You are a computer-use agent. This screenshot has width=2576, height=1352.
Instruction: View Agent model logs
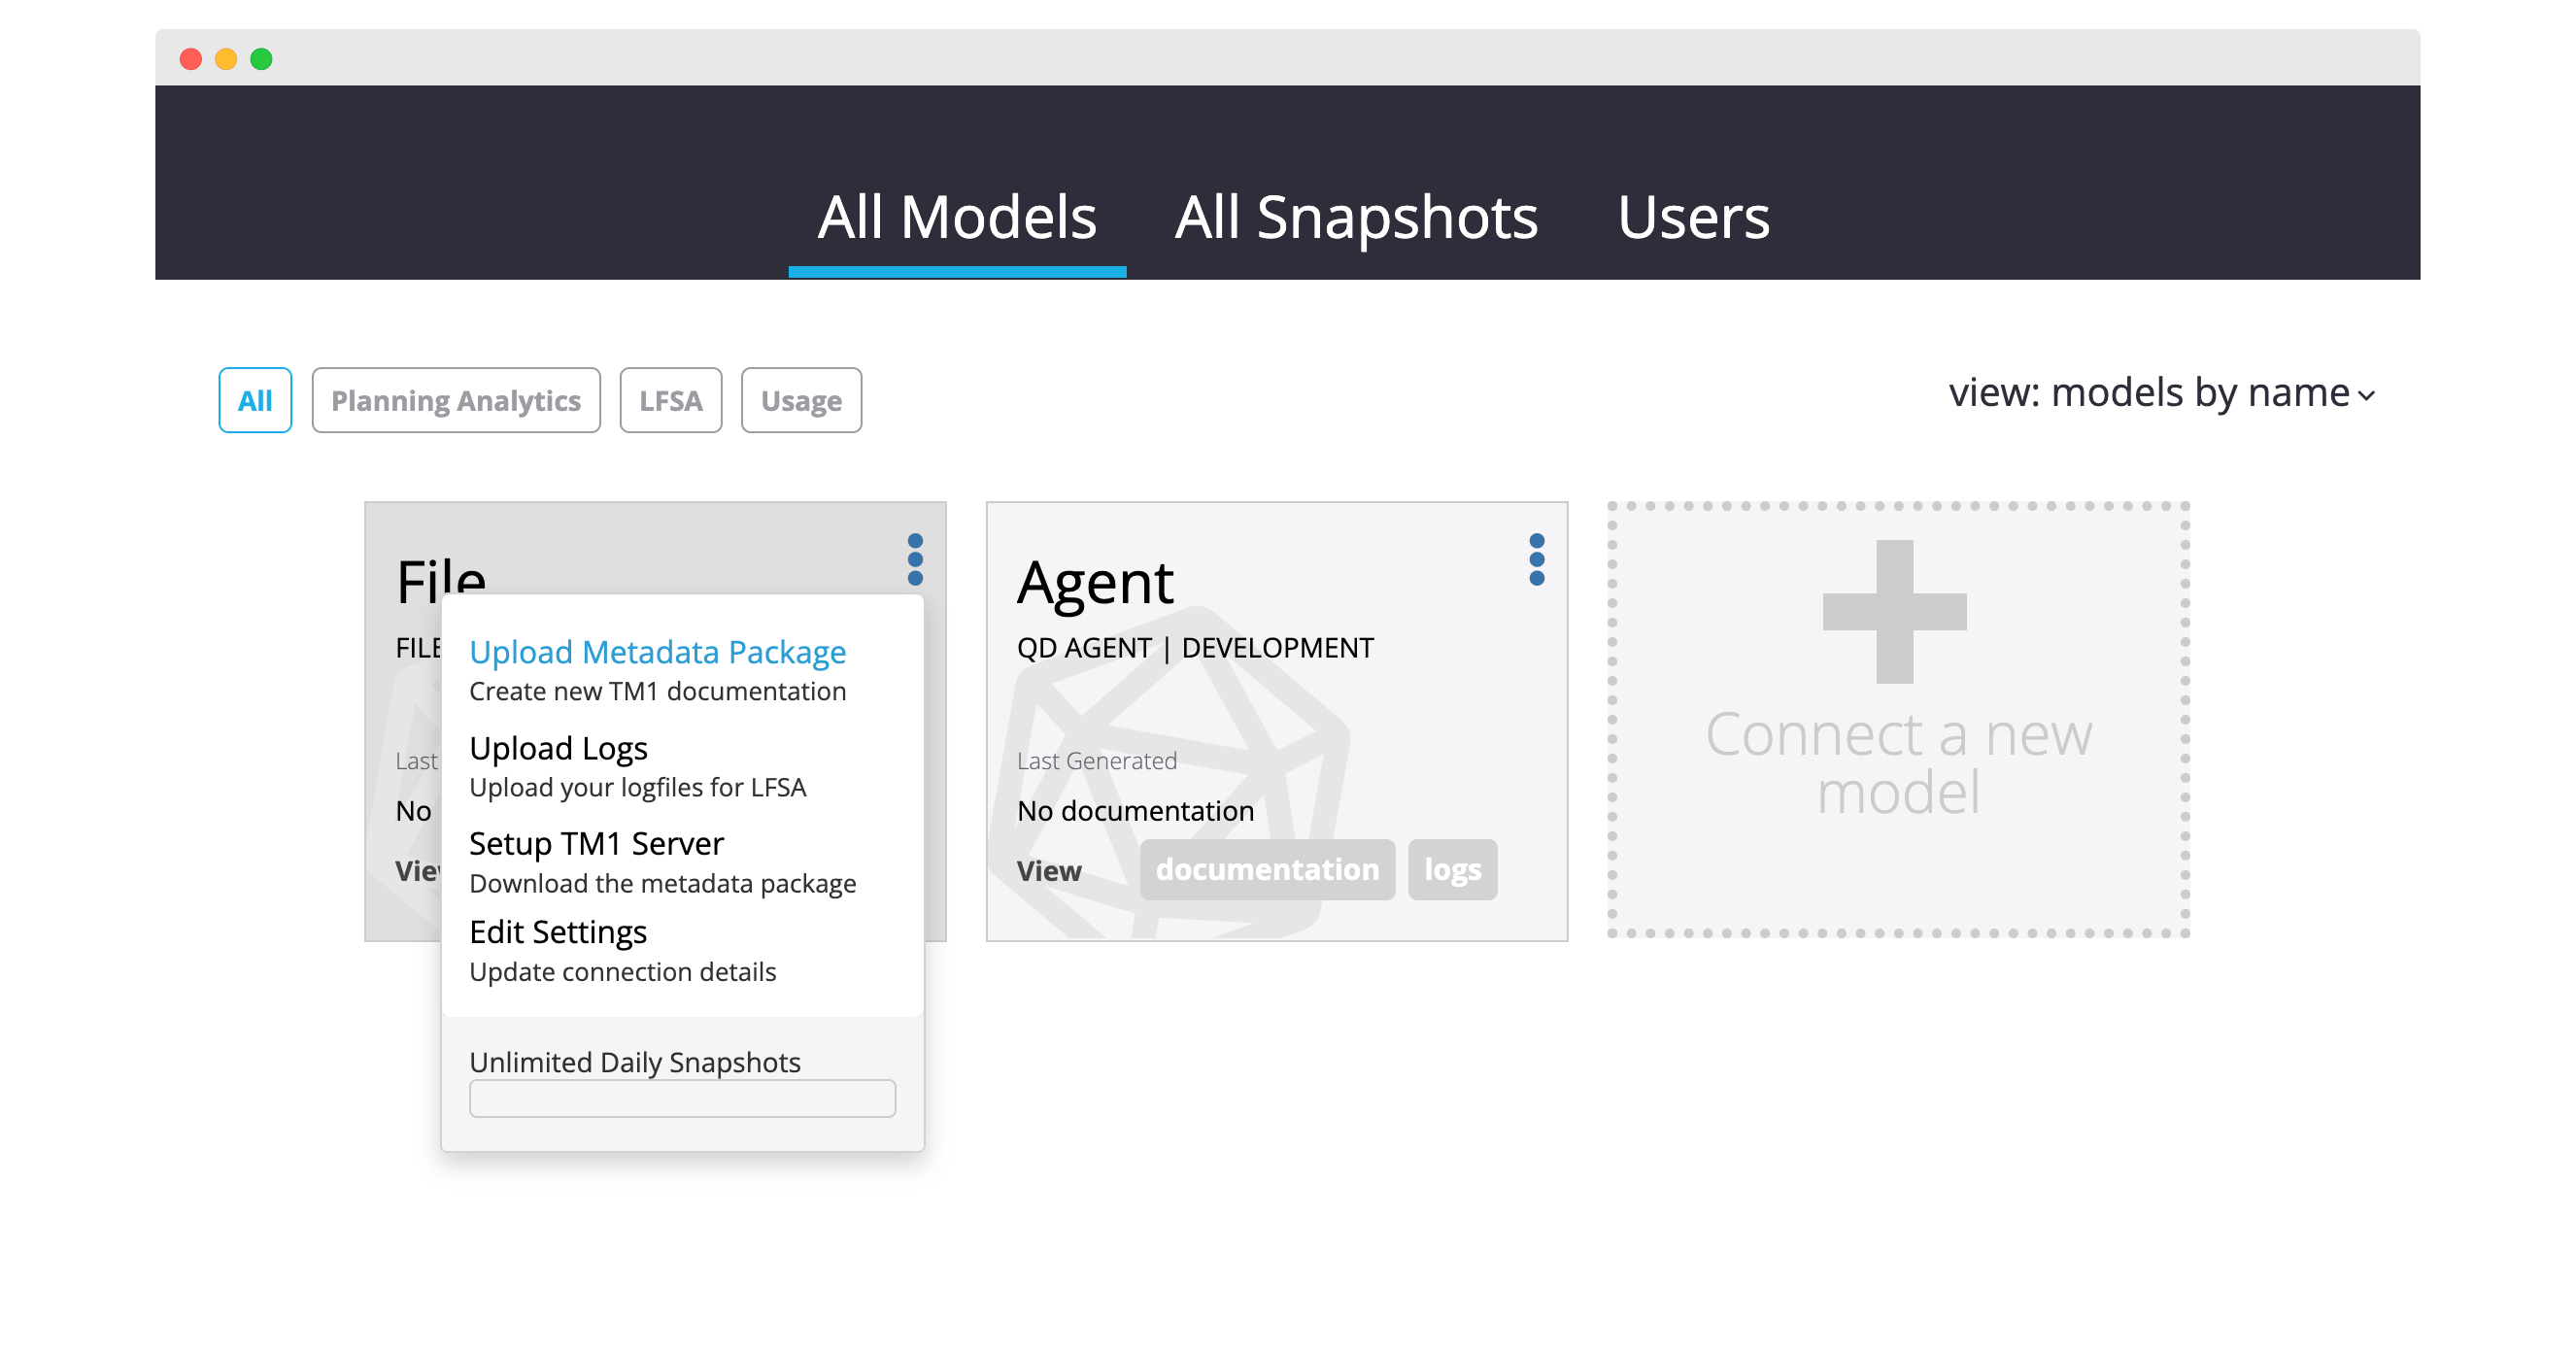[x=1452, y=869]
